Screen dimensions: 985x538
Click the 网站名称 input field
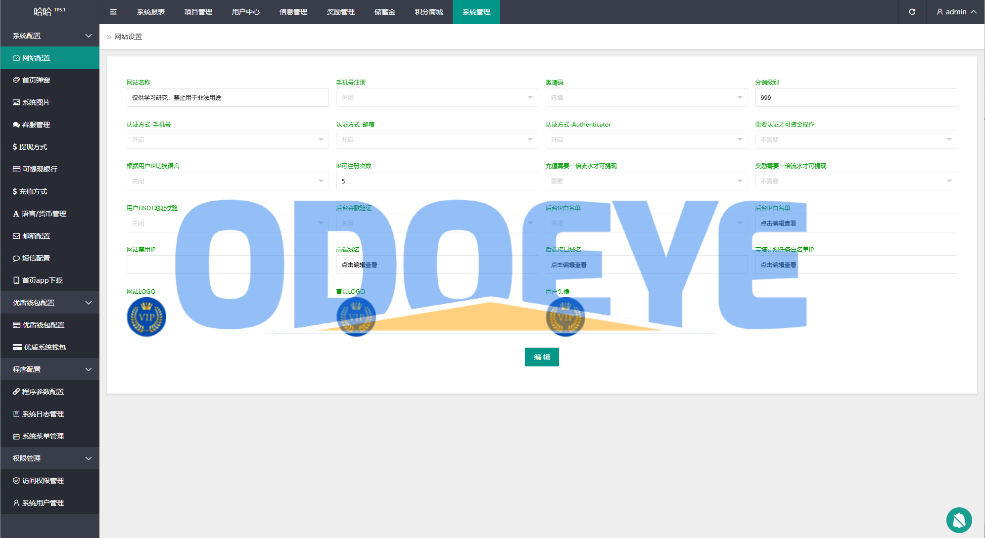(x=228, y=97)
